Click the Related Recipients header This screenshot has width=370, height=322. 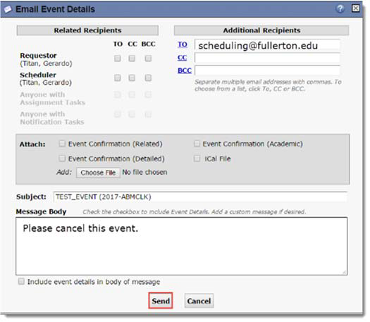click(87, 30)
